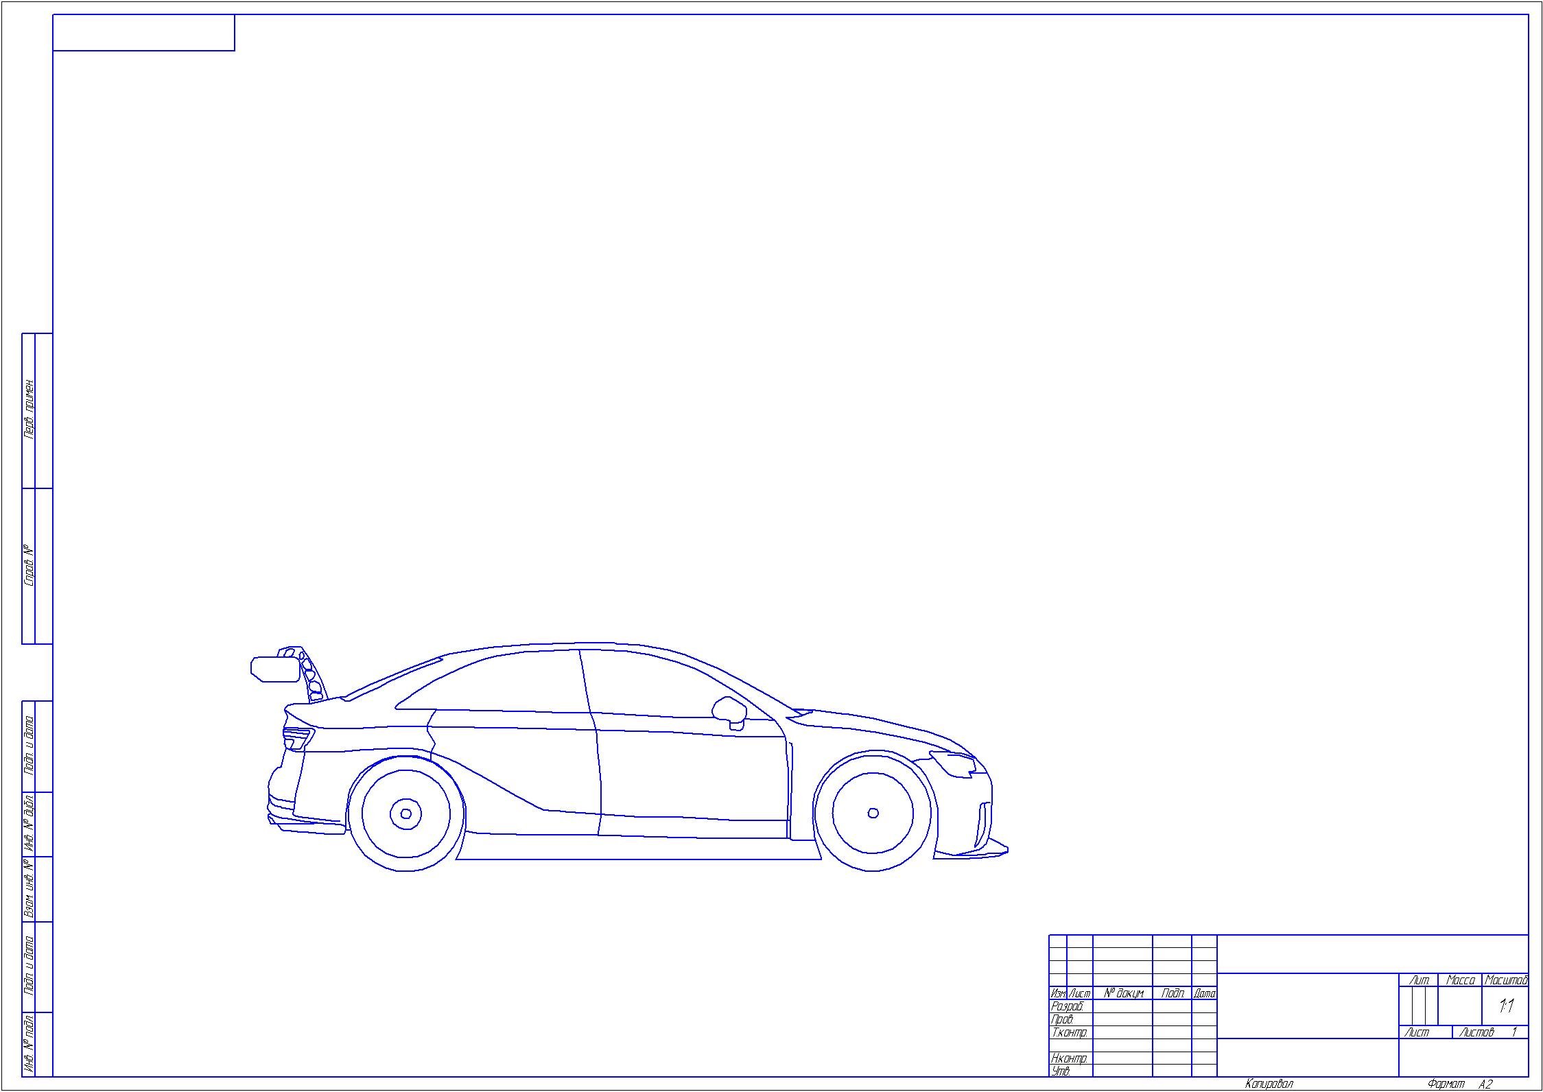Click the side mirror on car

(x=730, y=711)
